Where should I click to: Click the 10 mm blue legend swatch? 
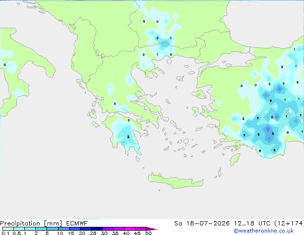click(64, 229)
